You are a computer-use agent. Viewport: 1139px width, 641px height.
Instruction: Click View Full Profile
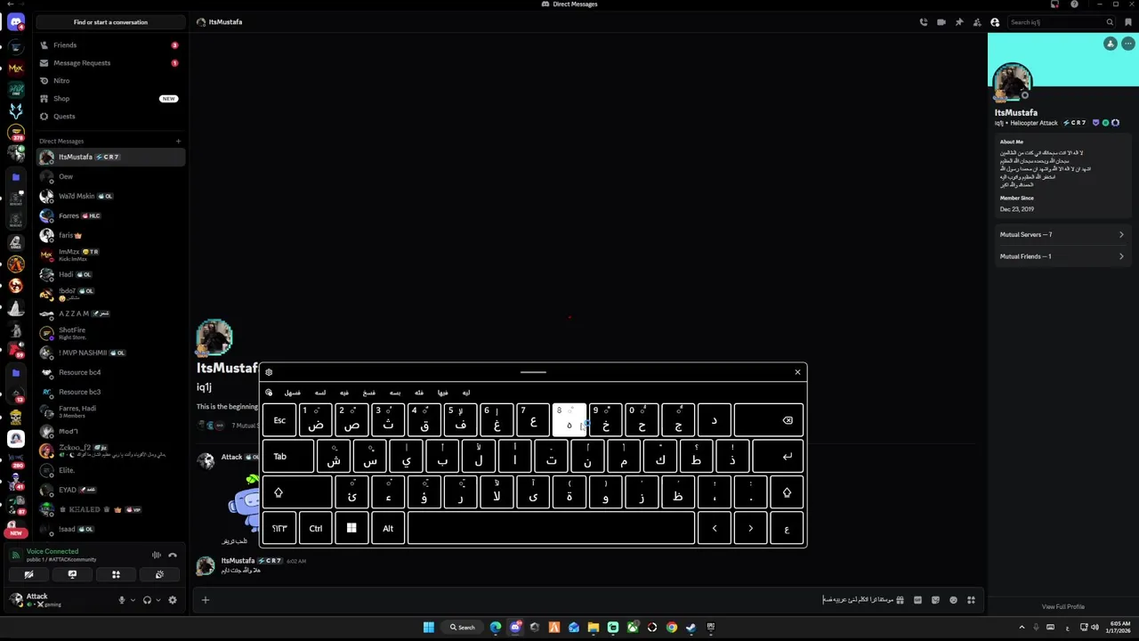point(1063,607)
